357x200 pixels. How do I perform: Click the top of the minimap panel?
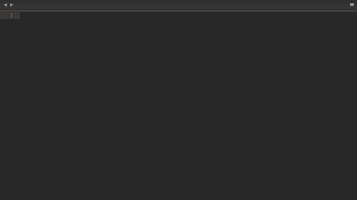point(332,16)
